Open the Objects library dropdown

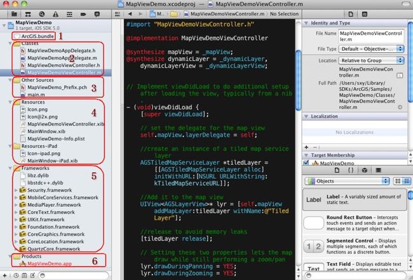coord(347,181)
